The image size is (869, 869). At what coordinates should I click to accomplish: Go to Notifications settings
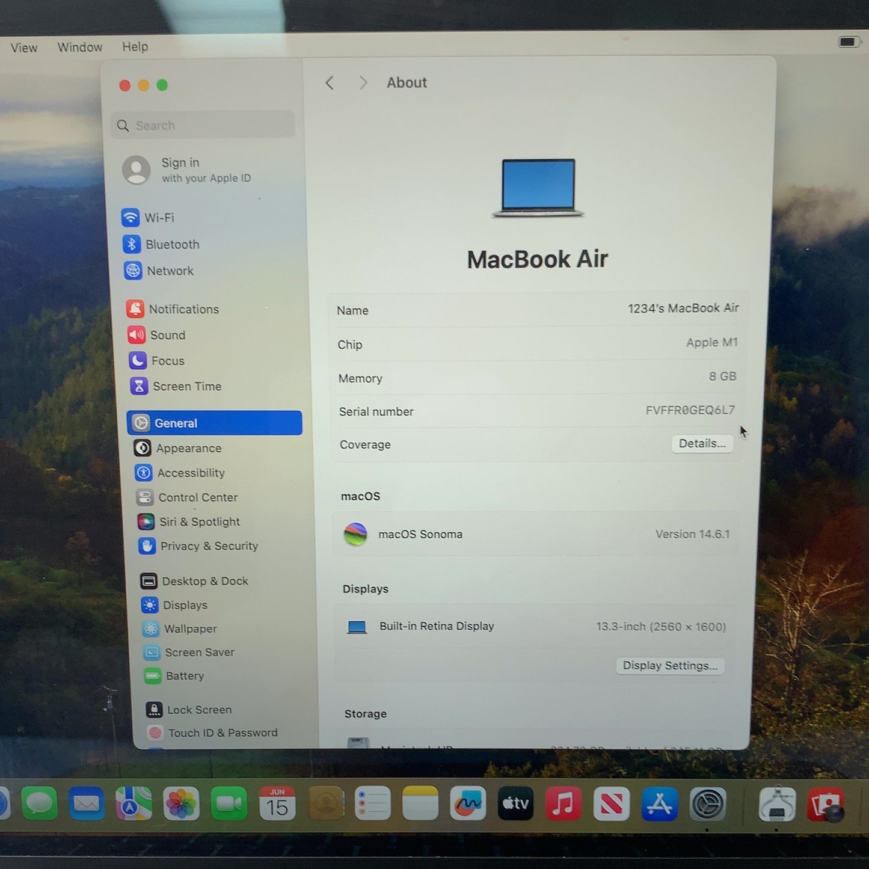173,309
